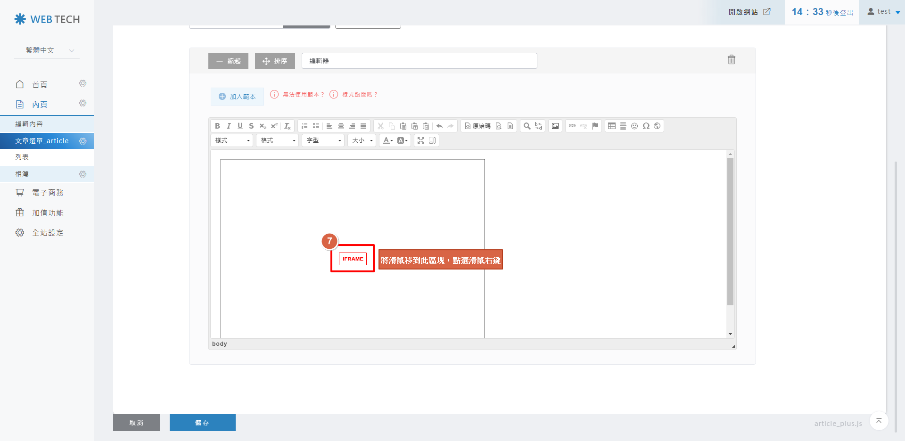This screenshot has height=441, width=905.
Task: Click the insert image icon
Action: 555,126
